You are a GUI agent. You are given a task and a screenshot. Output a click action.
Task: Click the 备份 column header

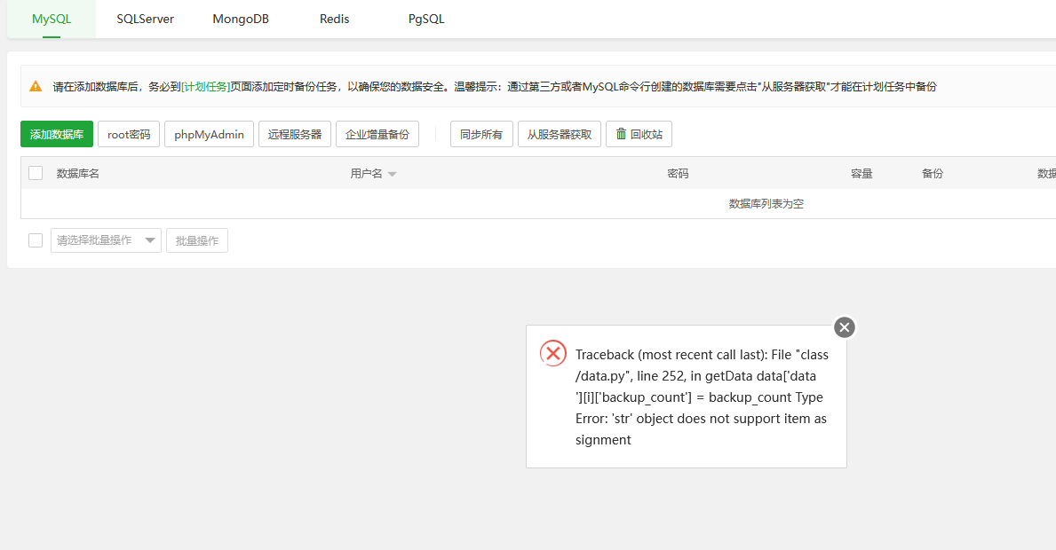(932, 174)
